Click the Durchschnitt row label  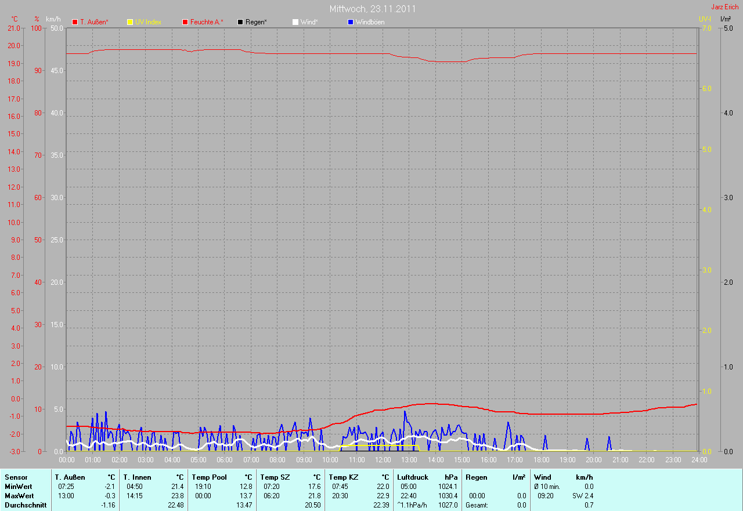tap(26, 505)
